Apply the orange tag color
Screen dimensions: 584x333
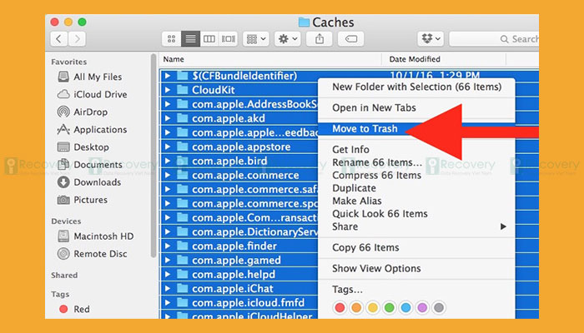click(356, 308)
